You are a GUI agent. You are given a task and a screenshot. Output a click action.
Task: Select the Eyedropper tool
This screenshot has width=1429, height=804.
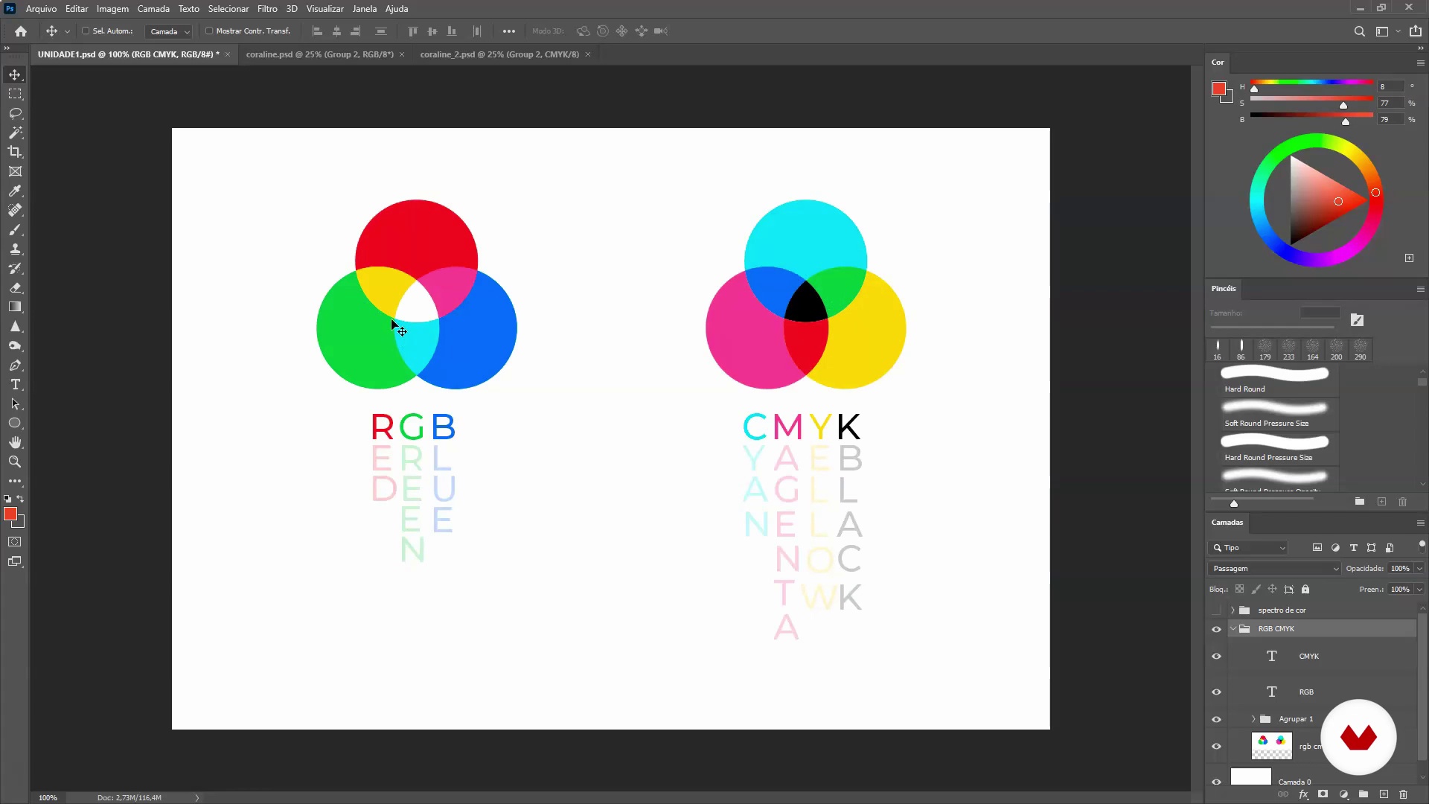(15, 191)
